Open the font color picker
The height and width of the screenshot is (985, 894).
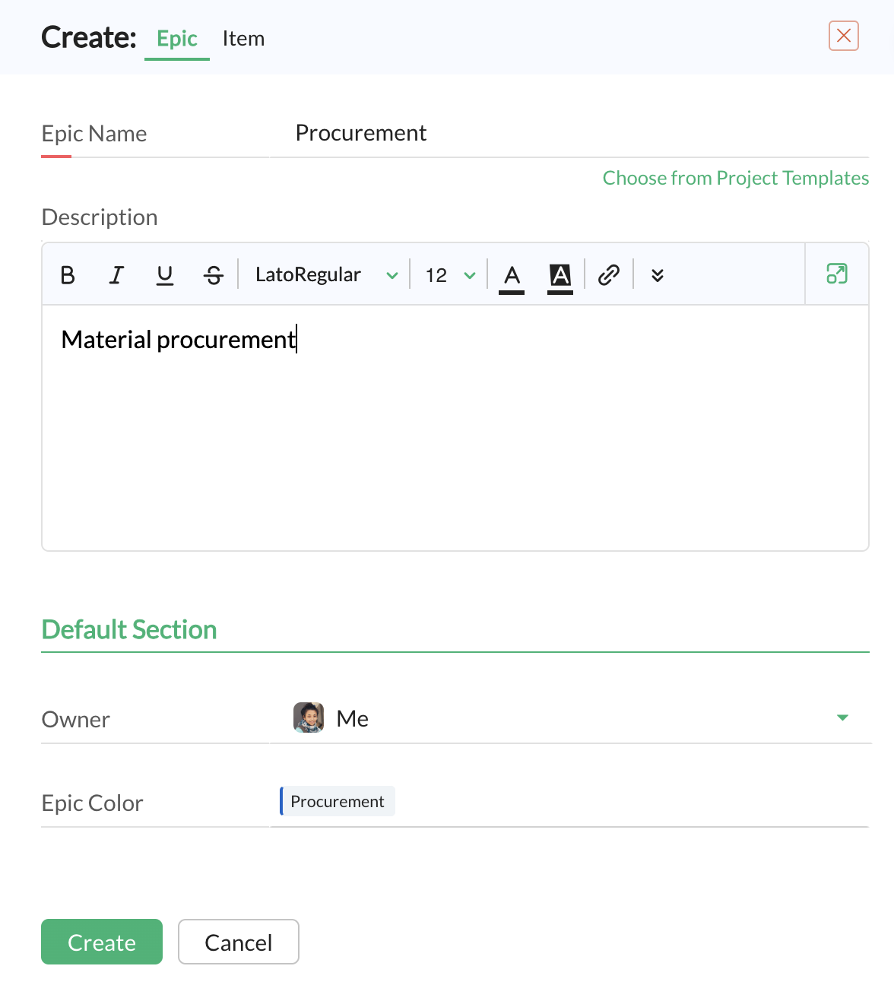pyautogui.click(x=512, y=276)
